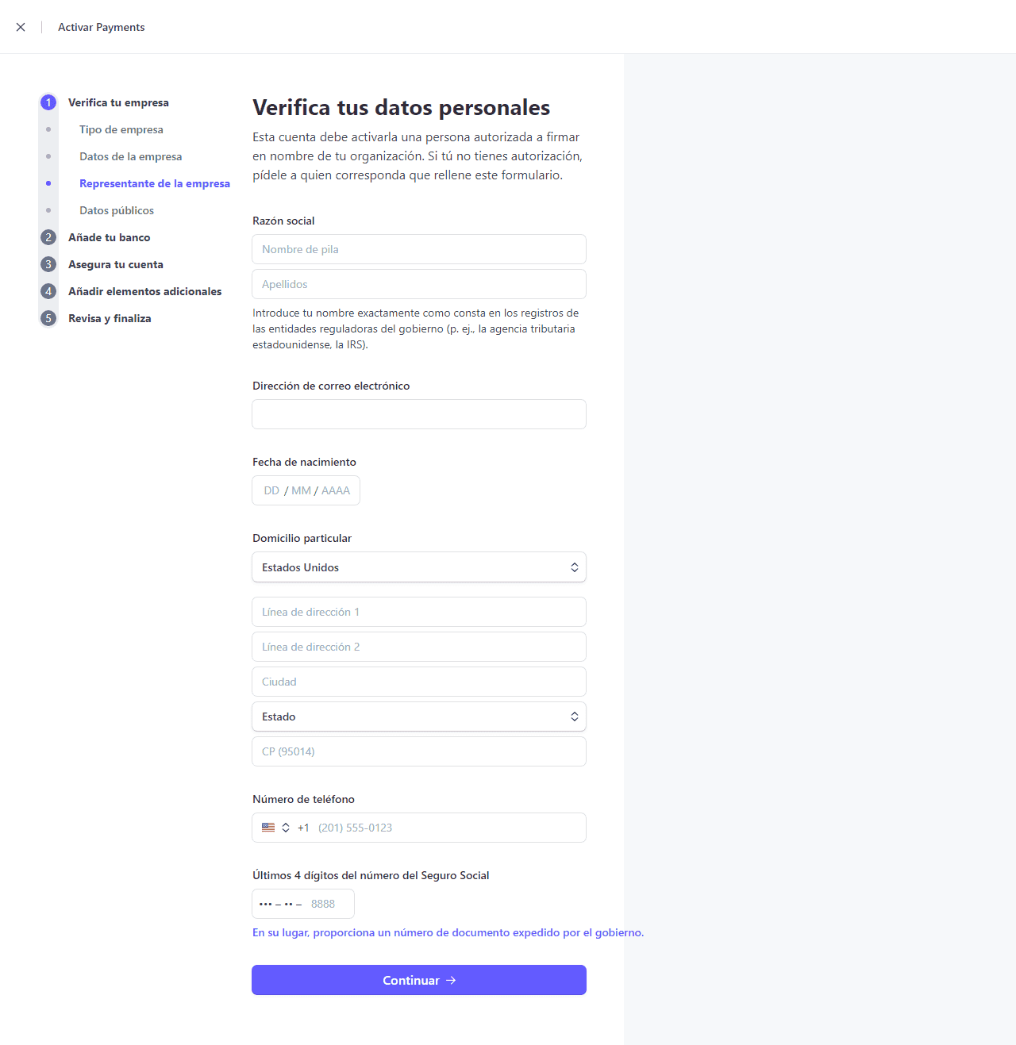This screenshot has width=1016, height=1045.
Task: Click the active dot next to Representante de la empresa
Action: click(x=48, y=183)
